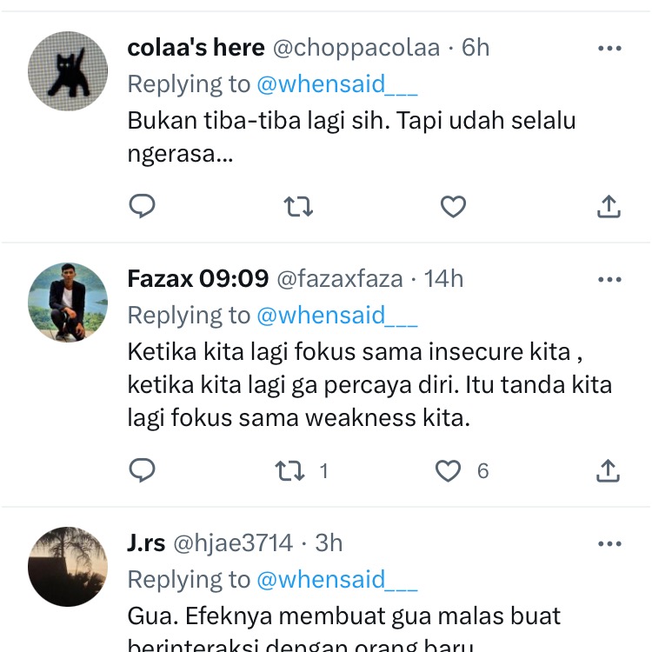Viewport: 652px width, 652px height.
Task: Reply to Fazax 09:09's tweet
Action: click(x=142, y=470)
